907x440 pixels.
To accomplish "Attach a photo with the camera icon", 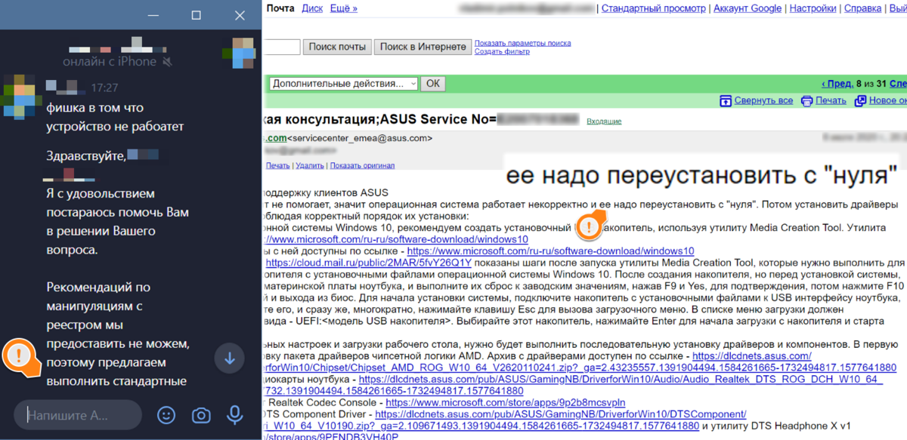I will (201, 415).
